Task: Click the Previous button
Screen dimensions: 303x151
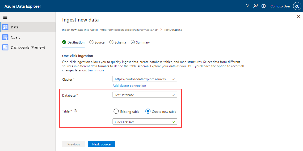Action: click(74, 144)
